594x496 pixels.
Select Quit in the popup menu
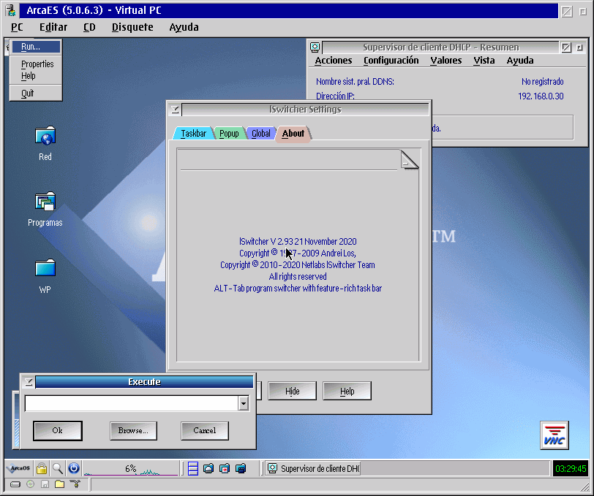[x=36, y=93]
